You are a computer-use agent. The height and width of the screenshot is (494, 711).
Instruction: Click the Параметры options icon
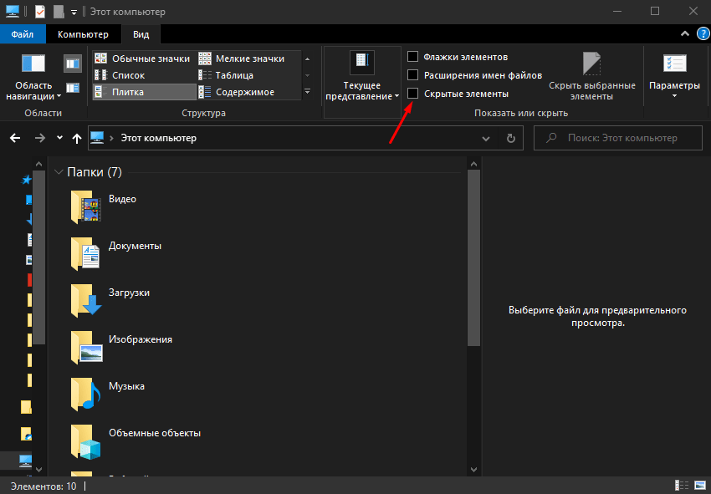click(674, 65)
